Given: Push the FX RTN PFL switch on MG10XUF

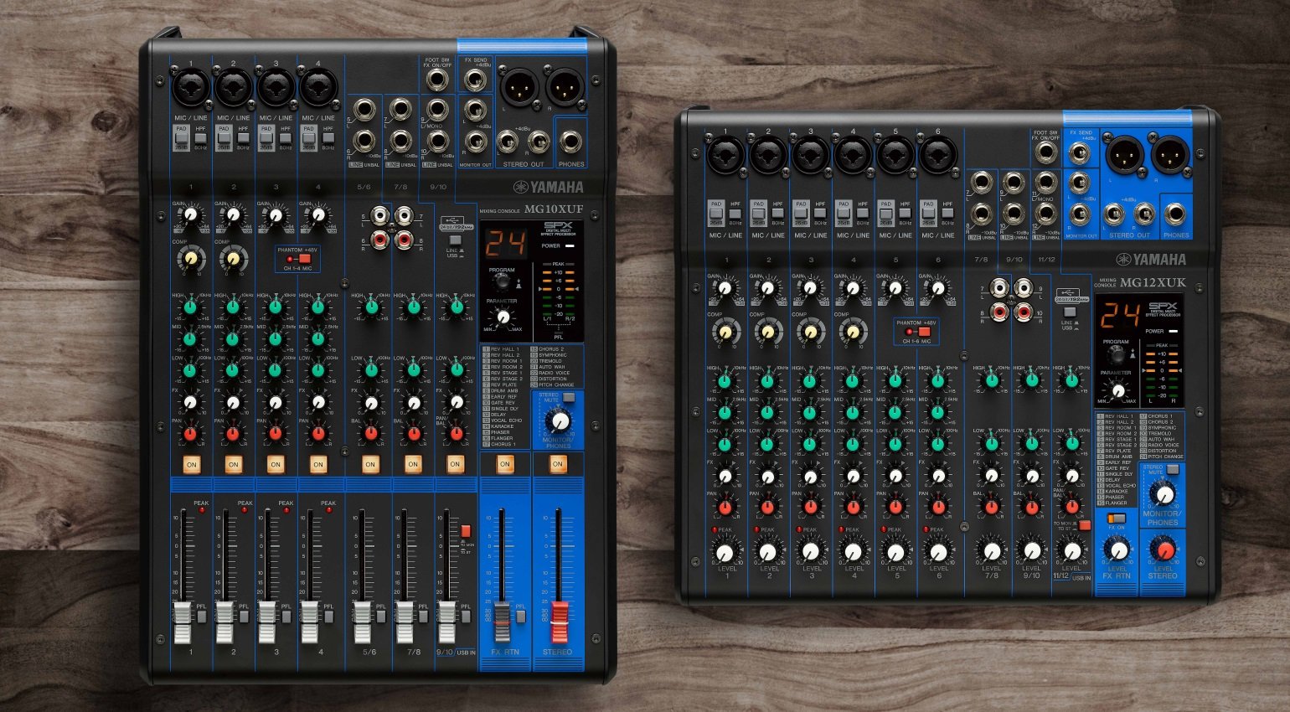Looking at the screenshot, I should point(520,617).
